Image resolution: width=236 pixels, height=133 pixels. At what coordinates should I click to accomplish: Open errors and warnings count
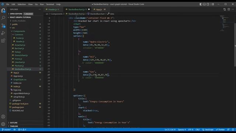click(22, 130)
